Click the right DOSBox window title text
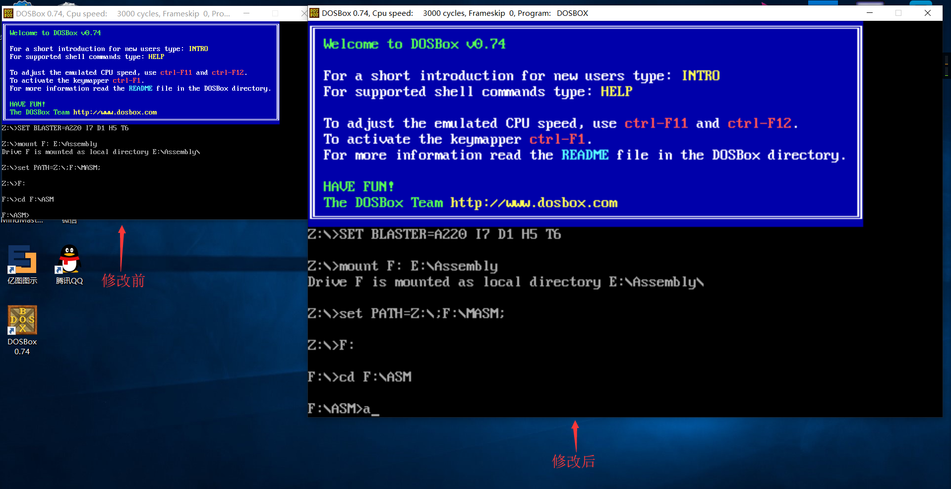The width and height of the screenshot is (951, 489). click(x=455, y=13)
